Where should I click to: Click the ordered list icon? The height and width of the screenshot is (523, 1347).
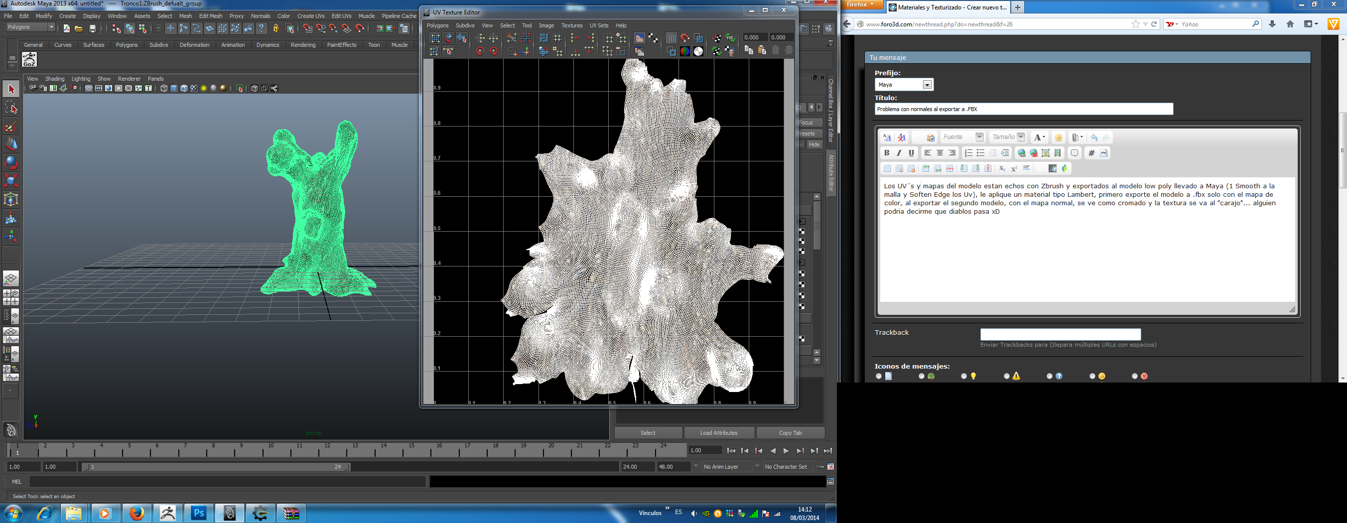click(968, 153)
